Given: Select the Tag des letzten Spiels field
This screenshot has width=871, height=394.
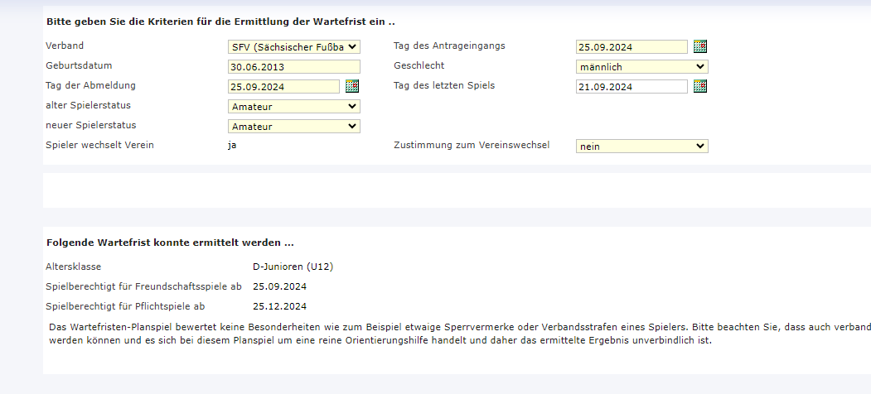Looking at the screenshot, I should point(631,87).
